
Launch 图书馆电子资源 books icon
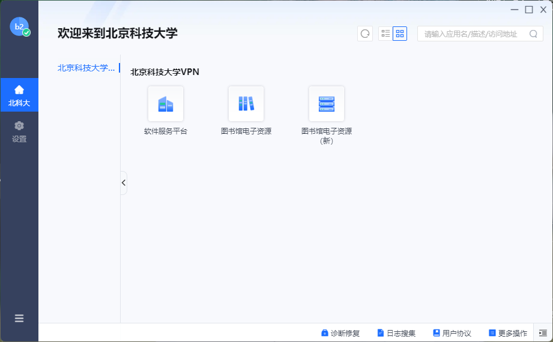coord(246,104)
